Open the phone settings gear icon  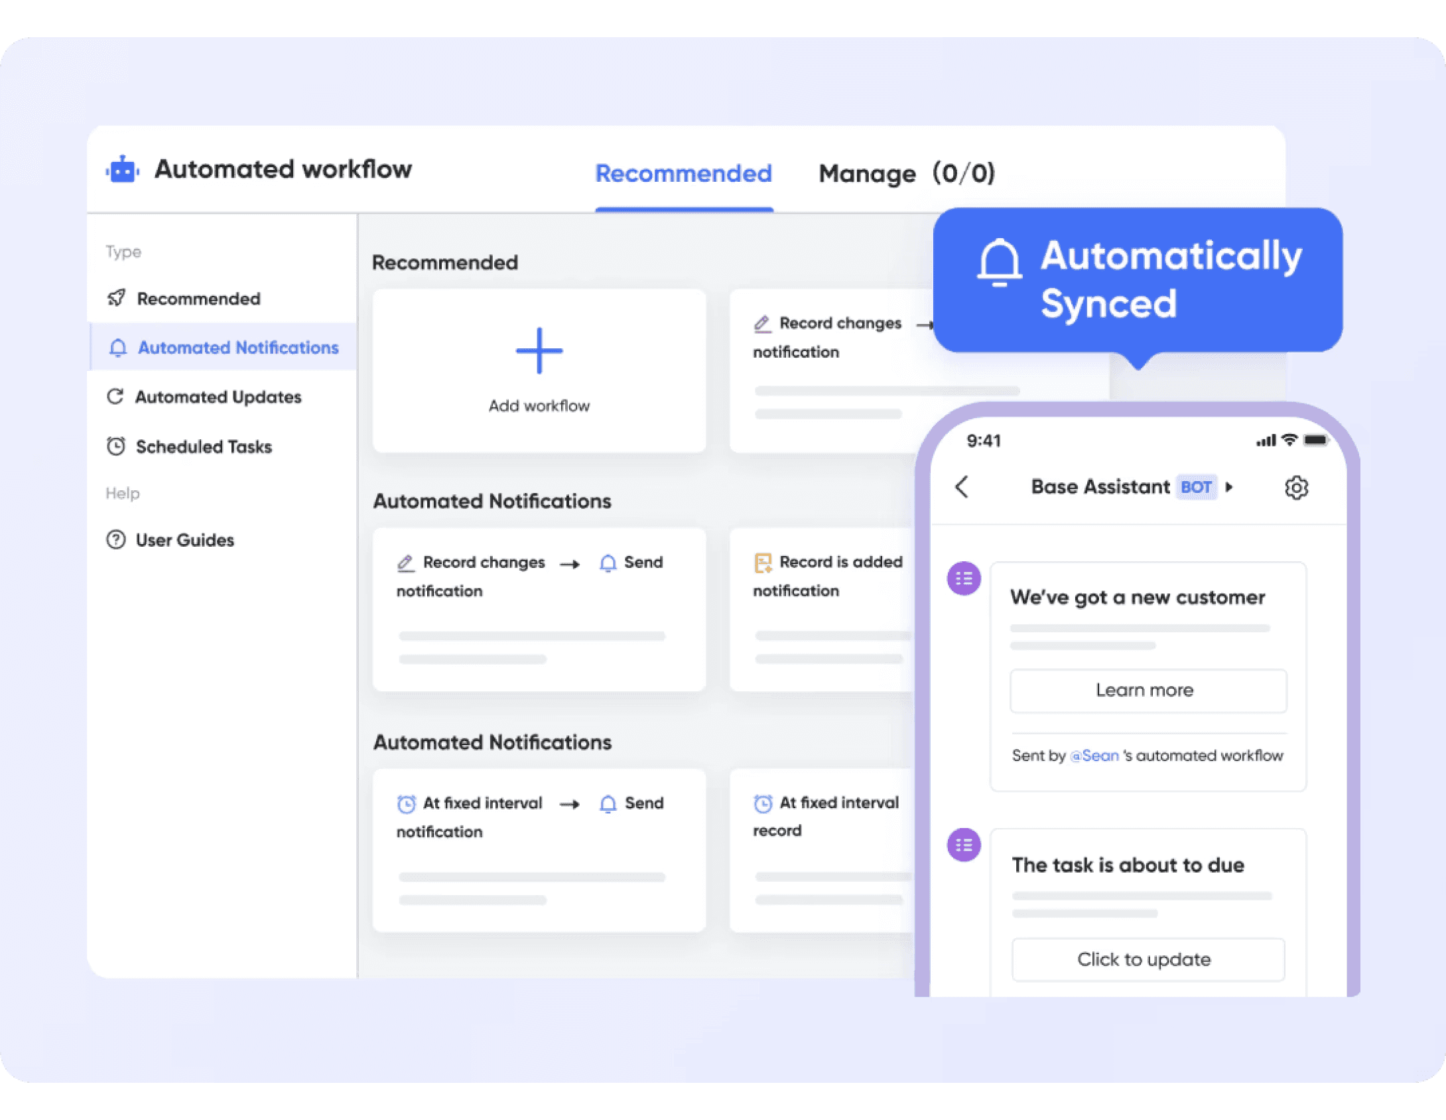(1296, 488)
